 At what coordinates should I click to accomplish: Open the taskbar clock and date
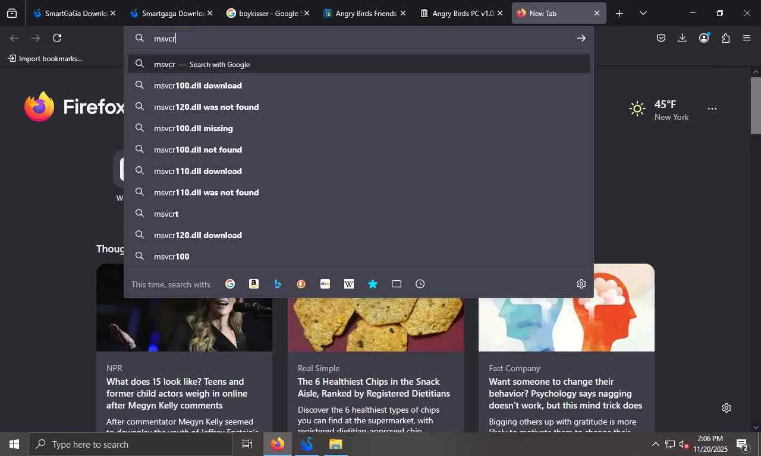click(710, 444)
